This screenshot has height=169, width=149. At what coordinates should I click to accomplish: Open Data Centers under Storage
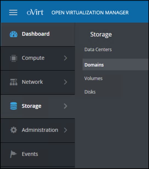tap(98, 49)
